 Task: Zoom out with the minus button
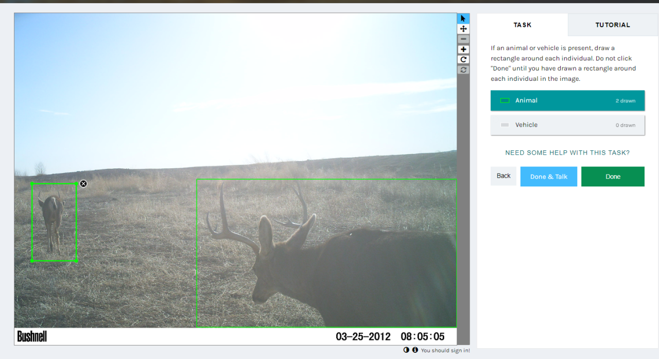click(463, 39)
